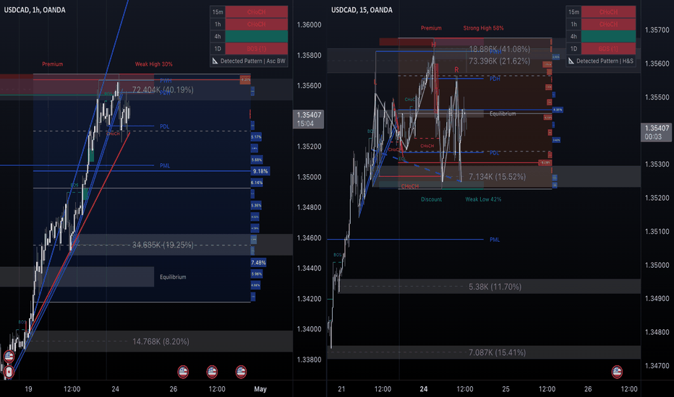Select the 15m CHoCH cell in the 1h chart table
The width and height of the screenshot is (674, 397).
coord(256,12)
